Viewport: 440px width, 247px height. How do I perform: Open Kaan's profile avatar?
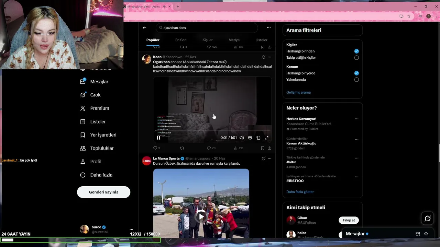coord(146,59)
